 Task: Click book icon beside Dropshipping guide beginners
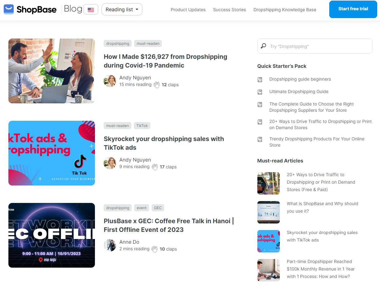point(260,79)
